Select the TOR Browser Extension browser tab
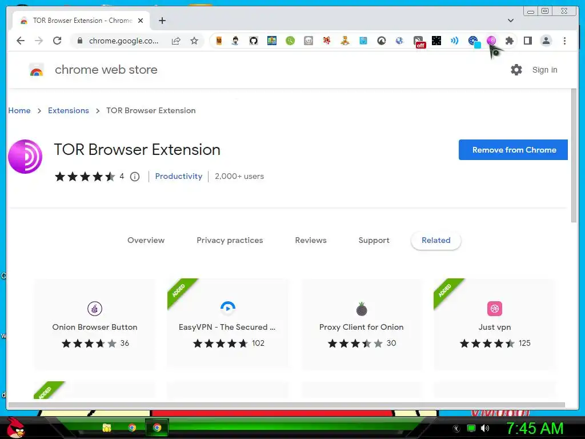585x439 pixels. click(x=81, y=21)
